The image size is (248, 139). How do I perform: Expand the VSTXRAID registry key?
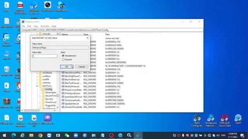pyautogui.click(x=37, y=73)
